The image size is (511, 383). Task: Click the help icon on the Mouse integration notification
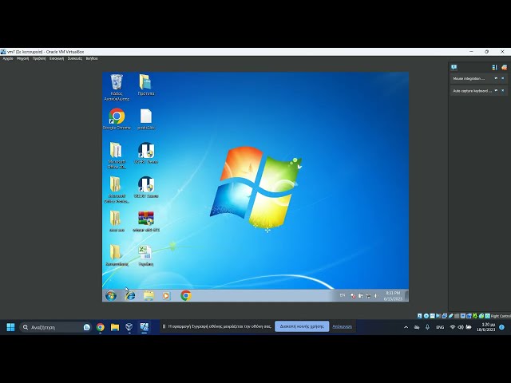tap(496, 78)
